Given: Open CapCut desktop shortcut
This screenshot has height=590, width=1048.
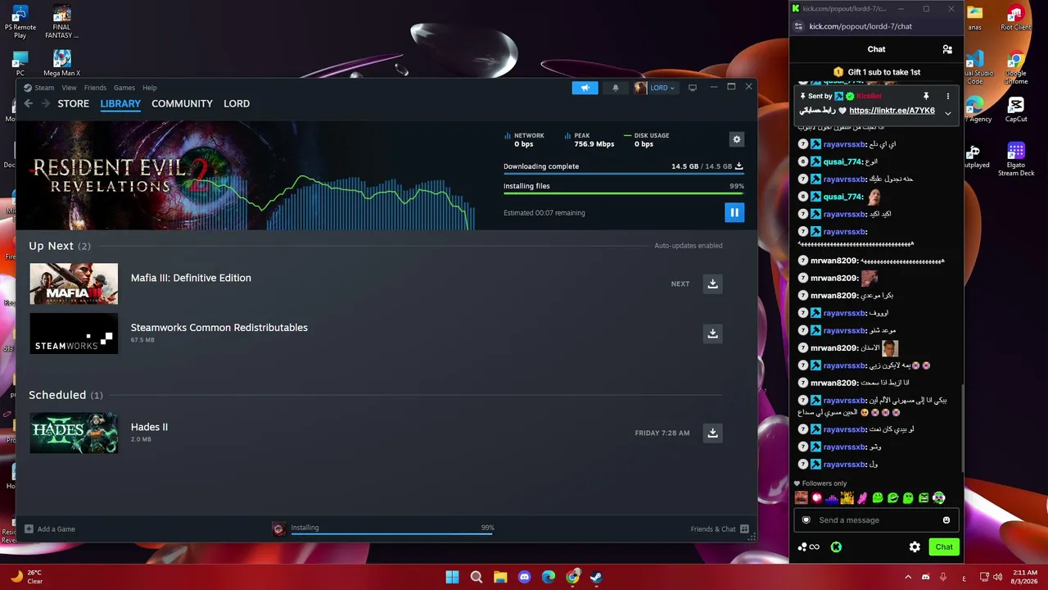Looking at the screenshot, I should pyautogui.click(x=1016, y=110).
